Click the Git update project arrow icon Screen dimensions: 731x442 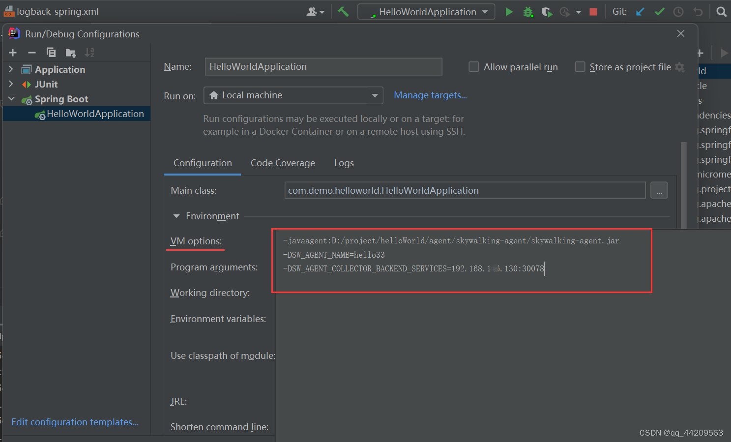tap(640, 12)
